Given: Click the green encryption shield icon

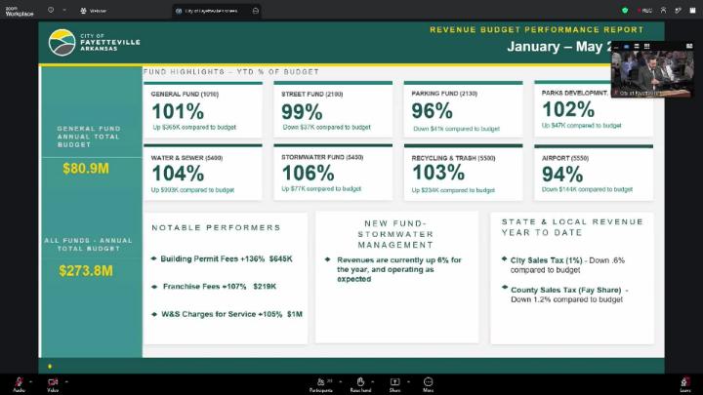Looking at the screenshot, I should click(x=625, y=11).
